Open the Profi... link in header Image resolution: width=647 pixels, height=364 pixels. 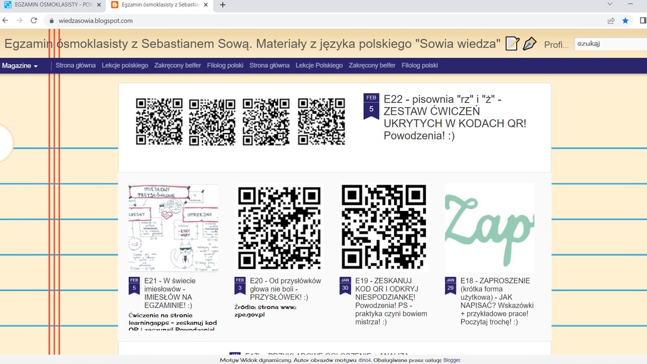(556, 45)
